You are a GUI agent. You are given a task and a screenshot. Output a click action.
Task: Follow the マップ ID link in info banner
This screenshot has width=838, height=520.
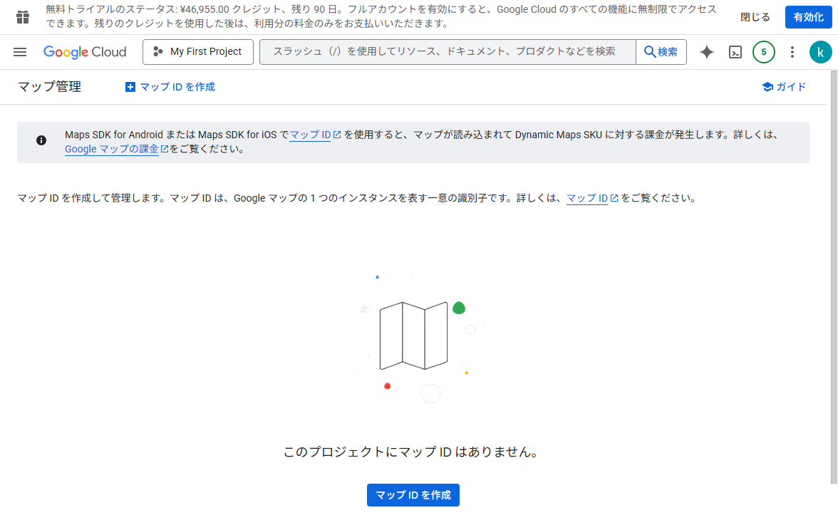pos(311,135)
